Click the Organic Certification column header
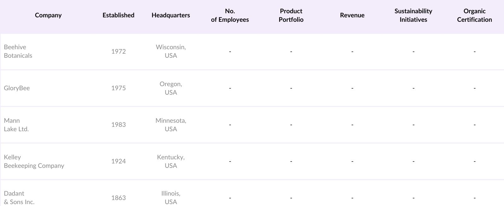 click(x=474, y=15)
